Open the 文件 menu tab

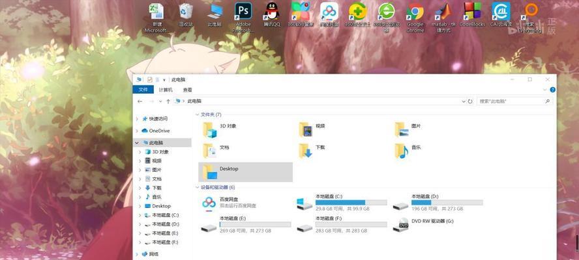pyautogui.click(x=143, y=90)
